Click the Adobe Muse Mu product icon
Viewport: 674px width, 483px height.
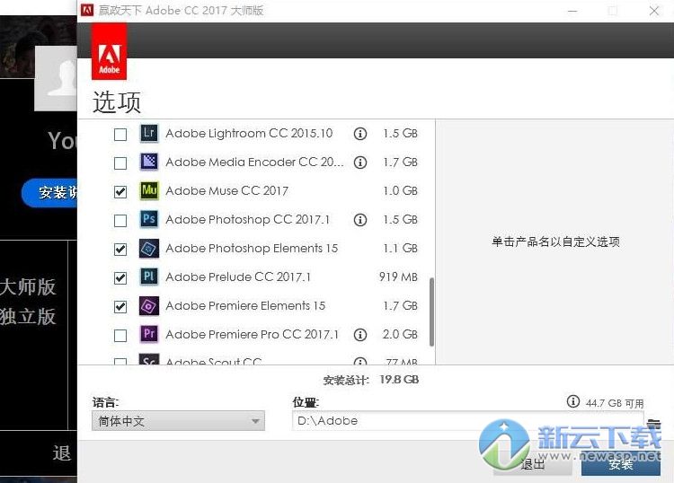(x=148, y=190)
